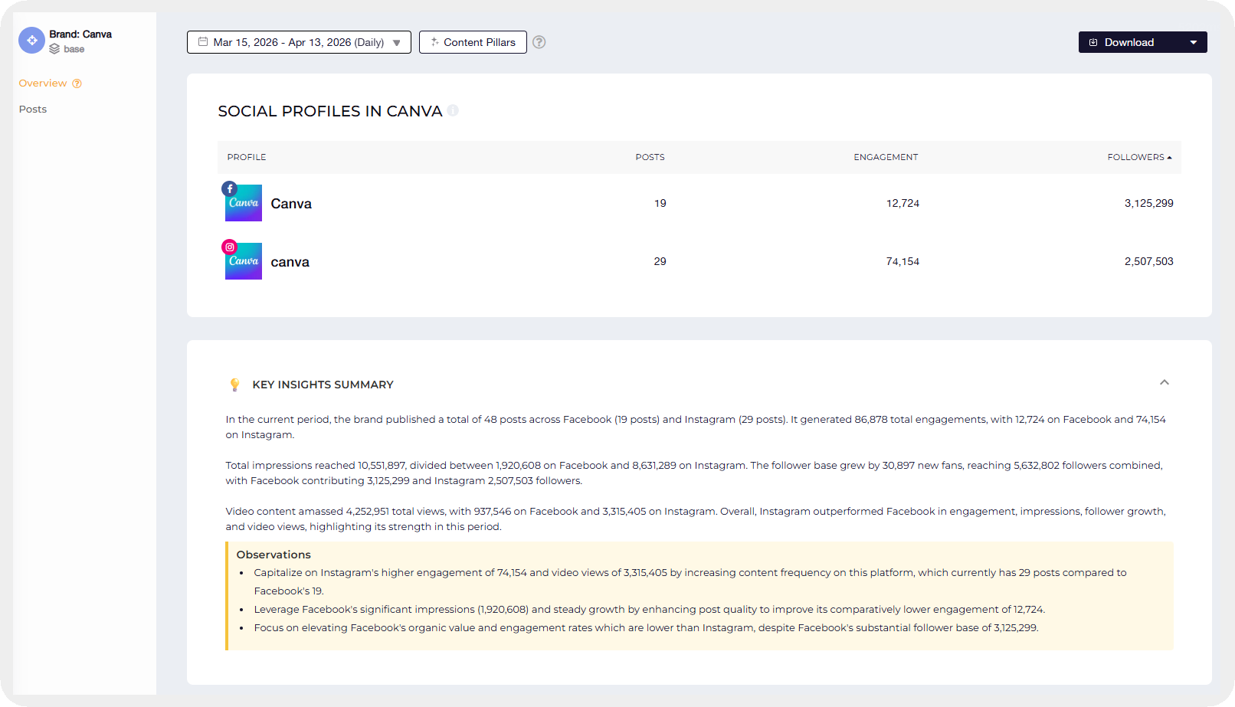Image resolution: width=1235 pixels, height=707 pixels.
Task: Click Instagram followers value 2,507,503
Action: click(1148, 261)
